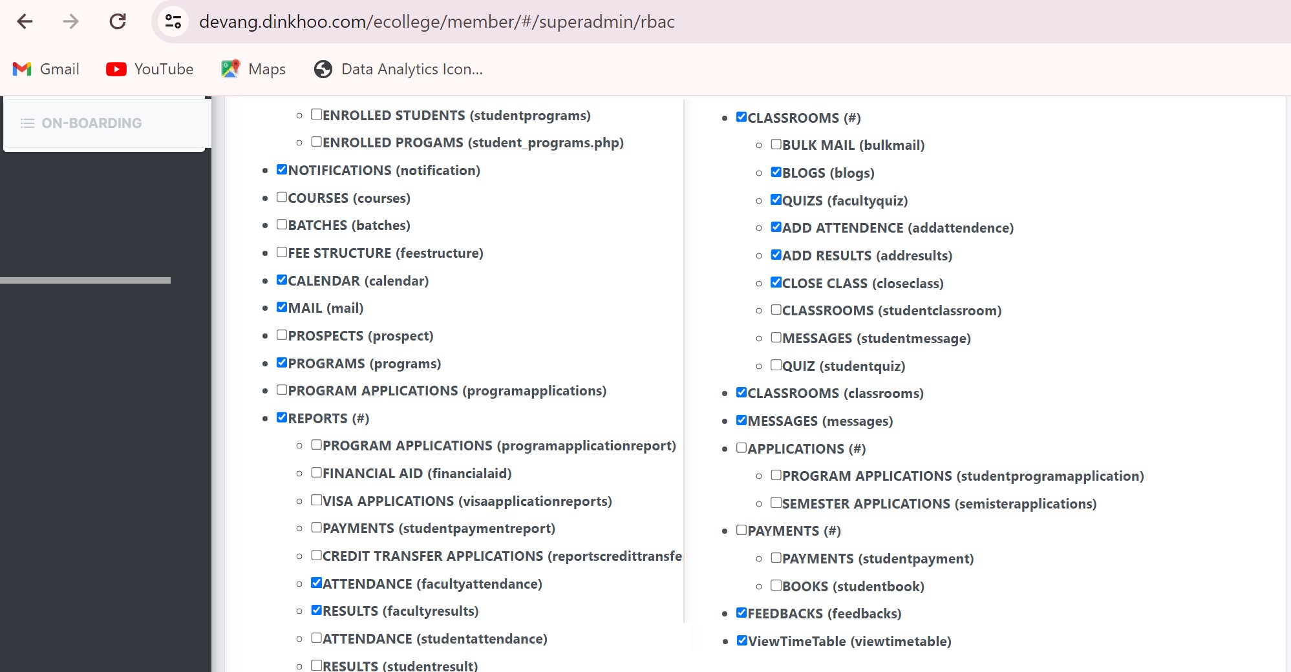
Task: Open Data Analytics Icon bookmark
Action: coord(398,69)
